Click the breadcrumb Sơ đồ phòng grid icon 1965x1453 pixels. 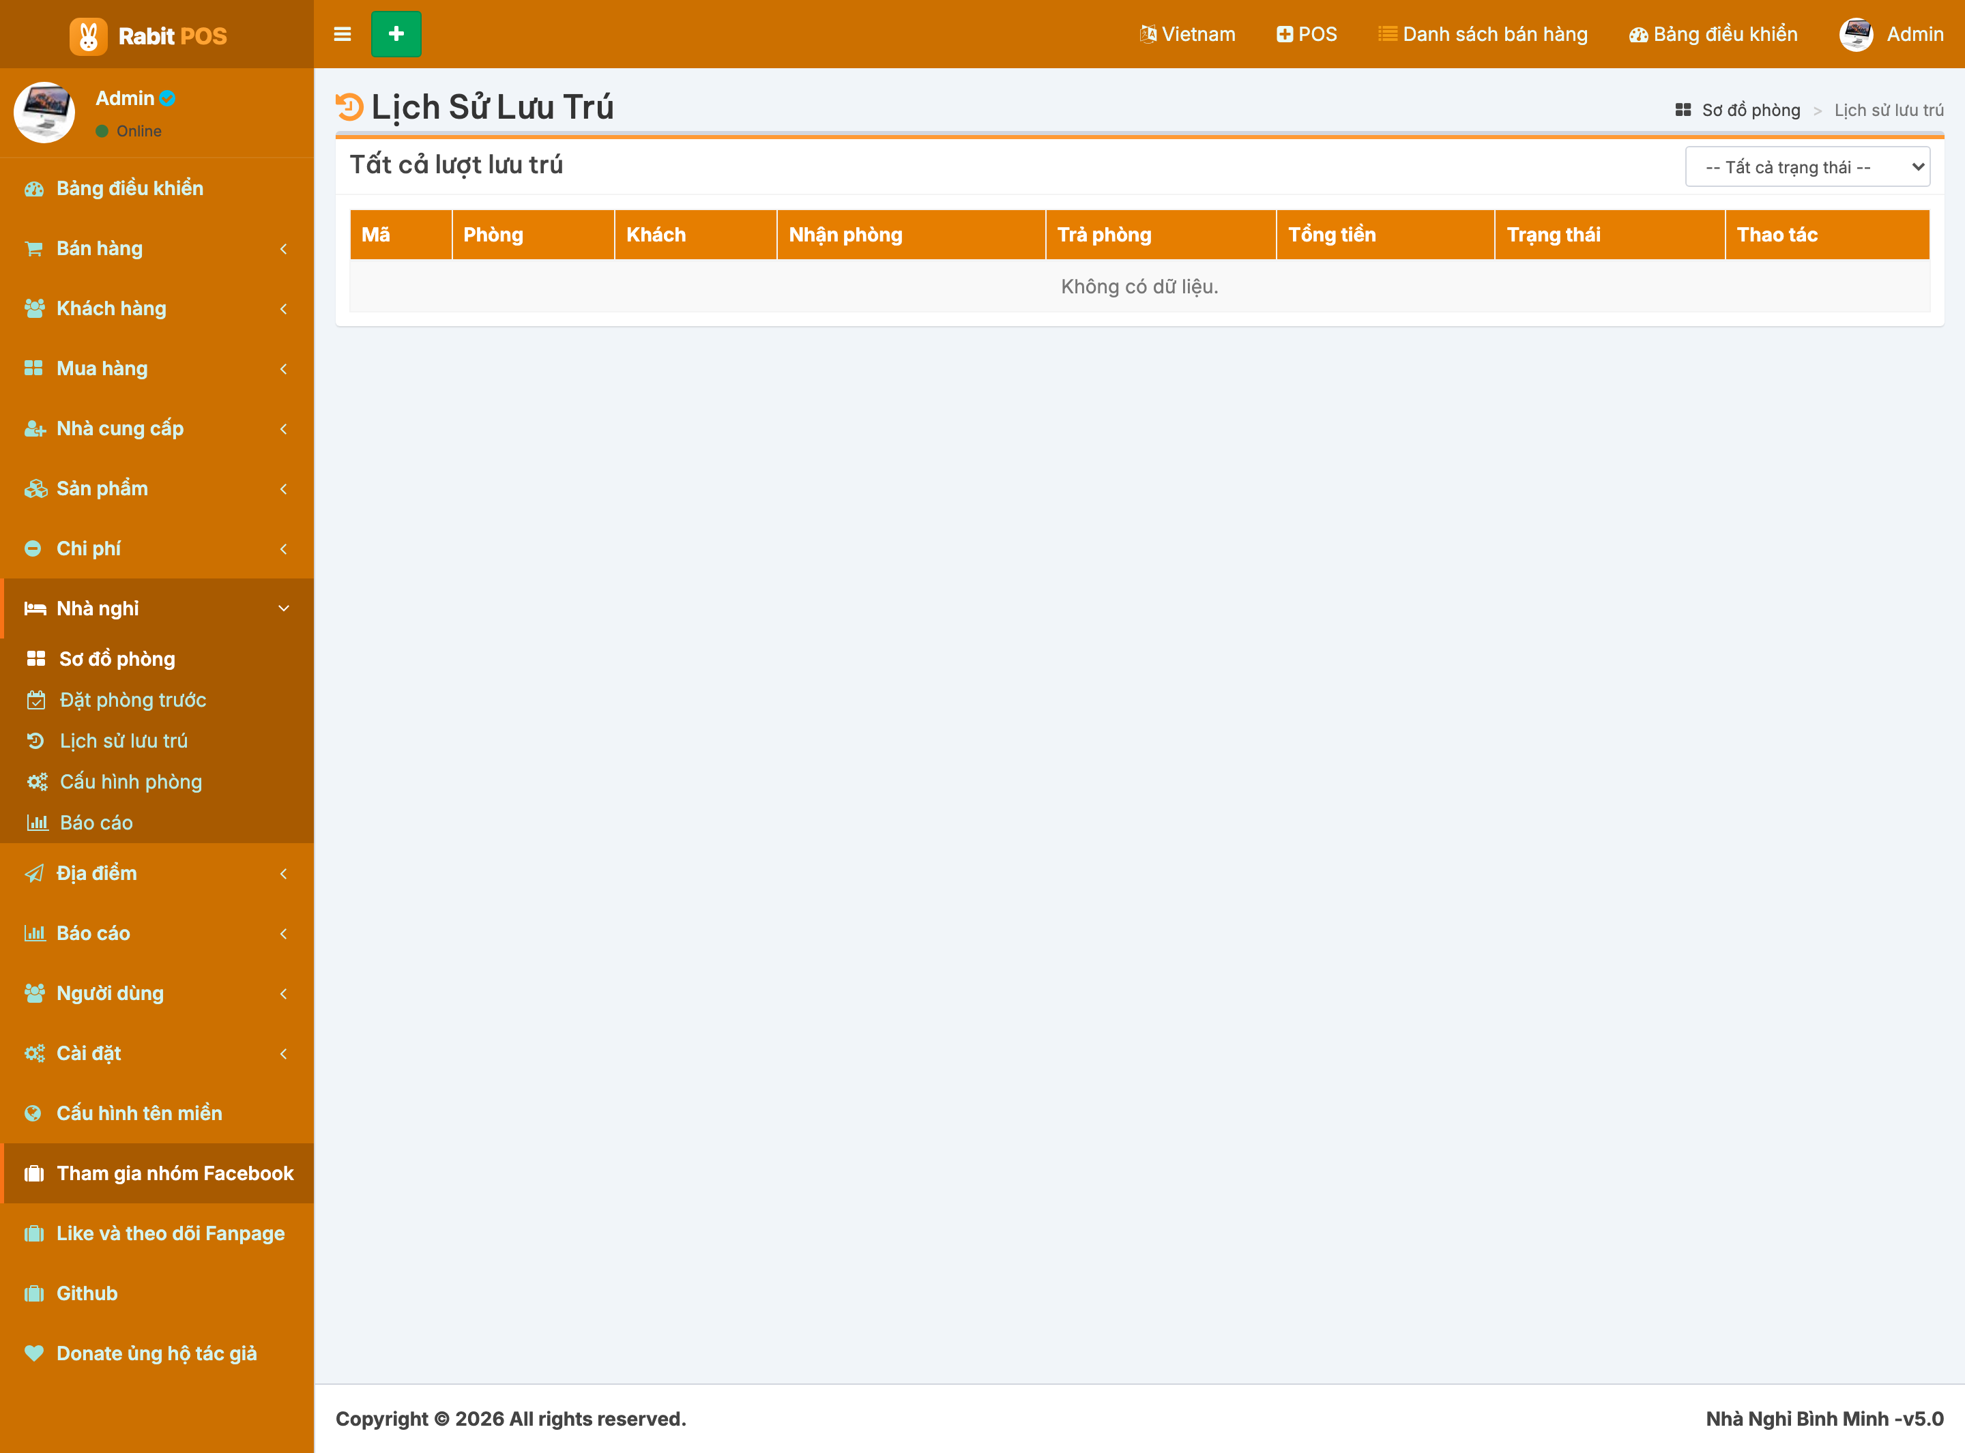pos(1683,110)
